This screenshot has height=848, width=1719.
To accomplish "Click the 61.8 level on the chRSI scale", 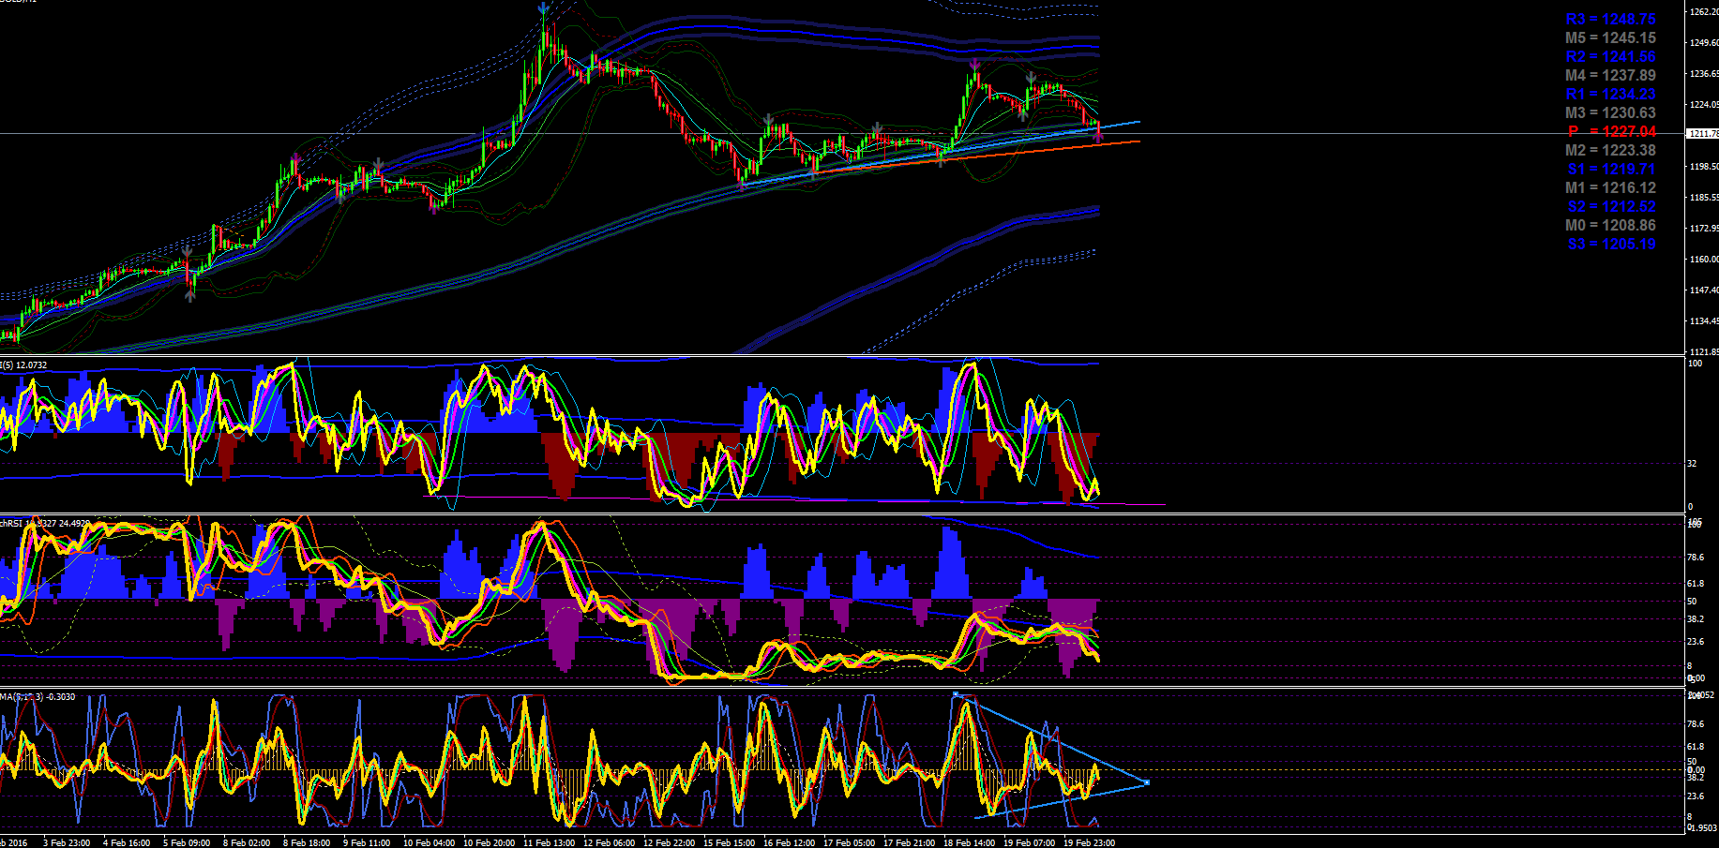I will (1696, 583).
